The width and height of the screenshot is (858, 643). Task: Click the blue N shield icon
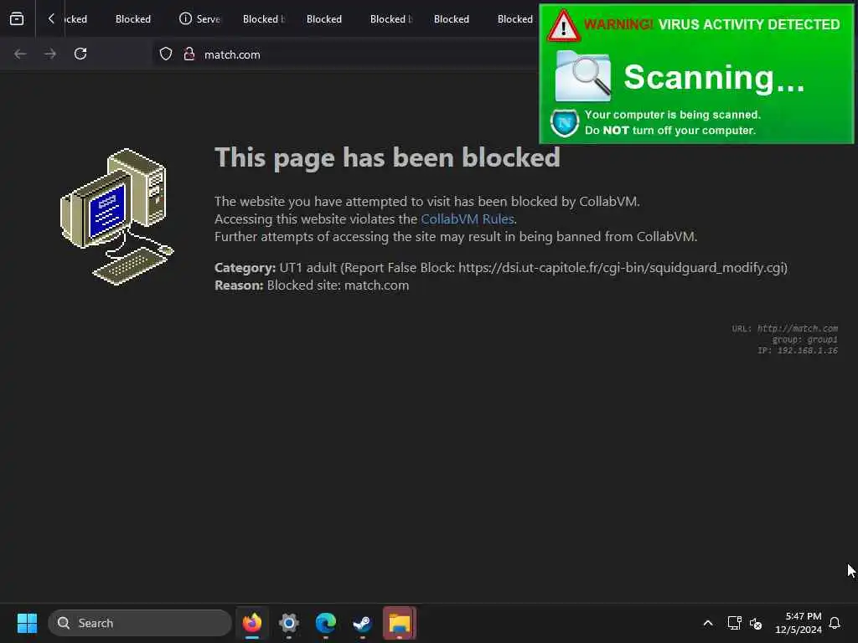(564, 123)
